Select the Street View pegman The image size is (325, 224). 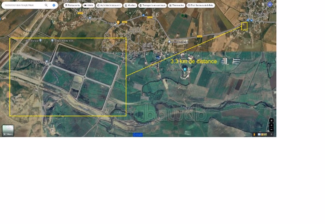point(254,134)
